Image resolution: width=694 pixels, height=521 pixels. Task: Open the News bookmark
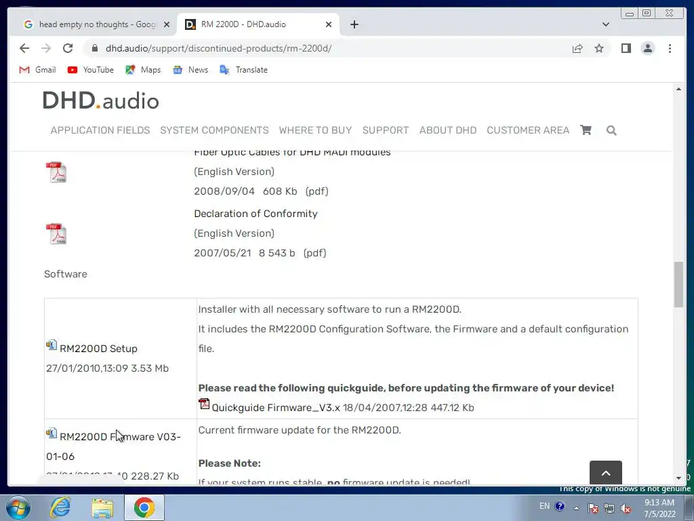coord(190,70)
